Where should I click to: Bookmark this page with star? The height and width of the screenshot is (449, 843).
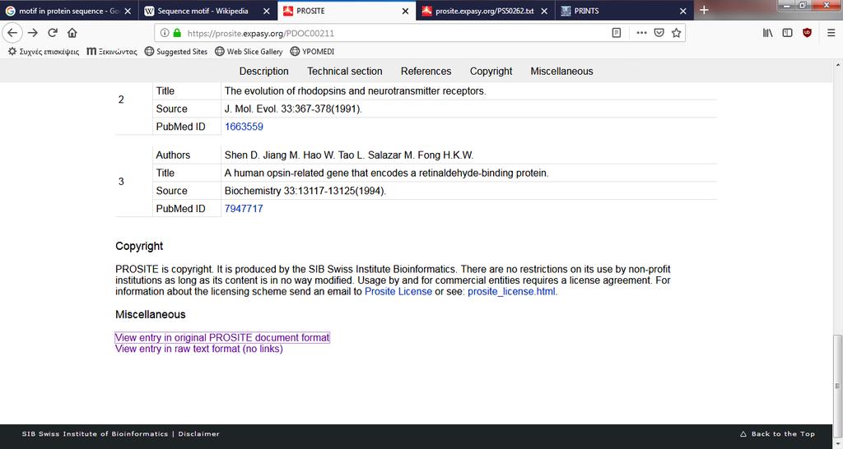click(x=677, y=33)
